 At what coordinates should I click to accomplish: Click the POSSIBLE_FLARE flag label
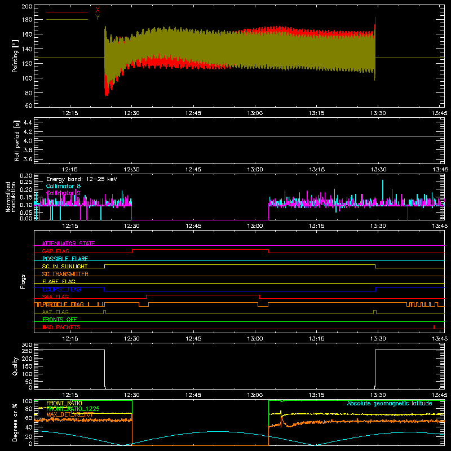tap(65, 259)
